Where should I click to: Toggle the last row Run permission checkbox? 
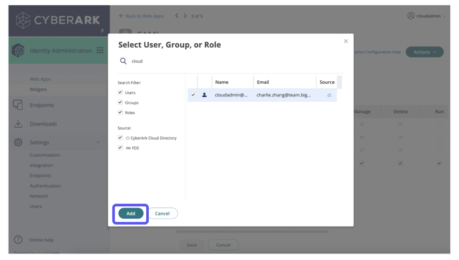click(x=439, y=163)
